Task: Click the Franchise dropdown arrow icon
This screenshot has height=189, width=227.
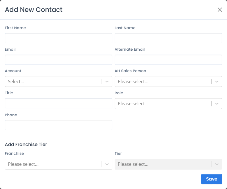Action: [108, 164]
